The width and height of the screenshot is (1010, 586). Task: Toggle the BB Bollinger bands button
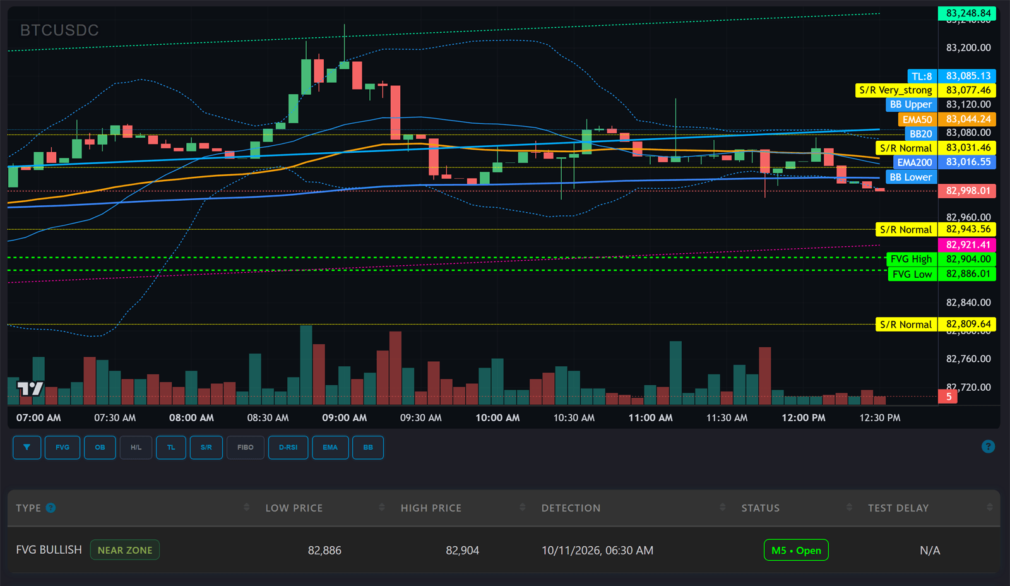point(368,447)
